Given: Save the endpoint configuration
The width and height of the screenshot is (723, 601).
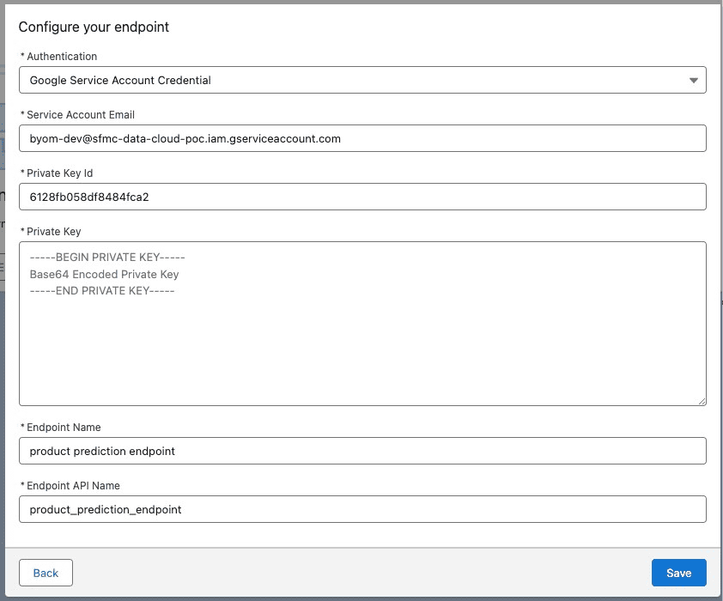Looking at the screenshot, I should (678, 573).
